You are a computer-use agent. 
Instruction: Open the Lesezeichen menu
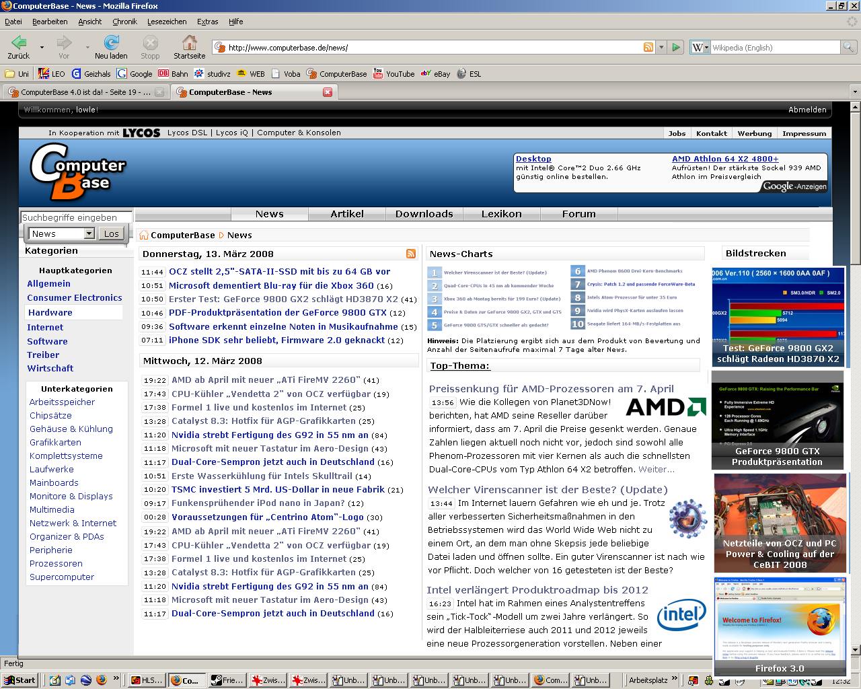(167, 22)
